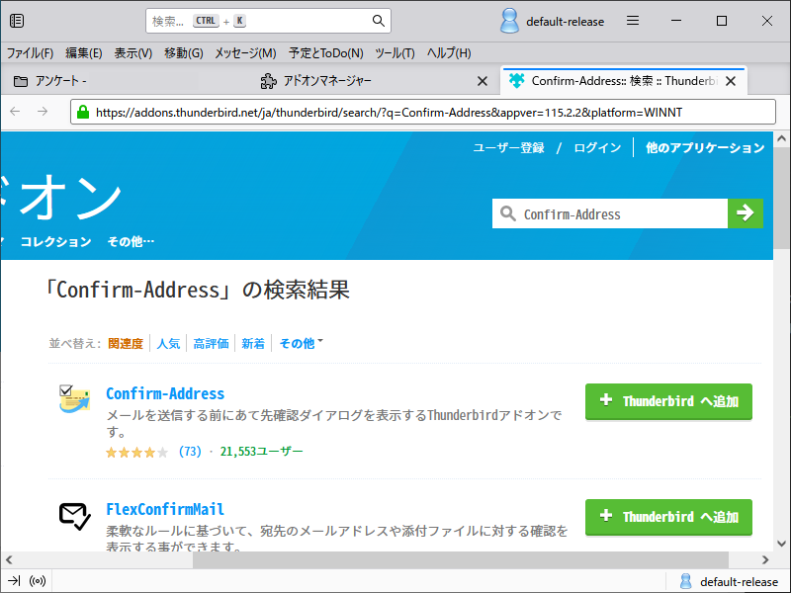Click the magnifier icon in global search

point(379,21)
